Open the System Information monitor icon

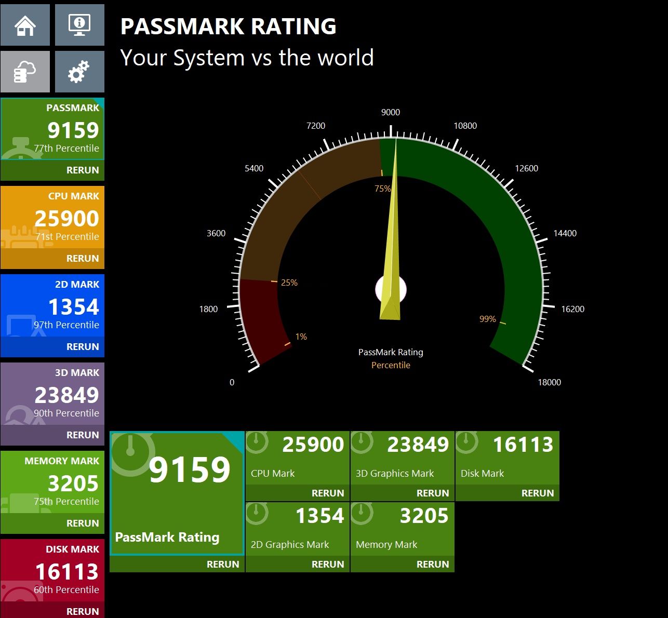pyautogui.click(x=79, y=25)
